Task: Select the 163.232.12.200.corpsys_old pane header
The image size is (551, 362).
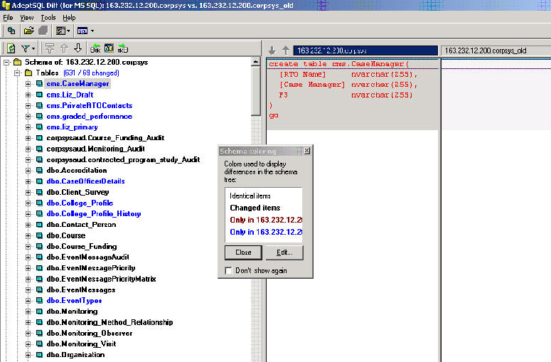Action: click(496, 50)
